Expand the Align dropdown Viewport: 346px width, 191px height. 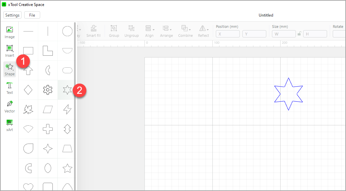[x=149, y=31]
